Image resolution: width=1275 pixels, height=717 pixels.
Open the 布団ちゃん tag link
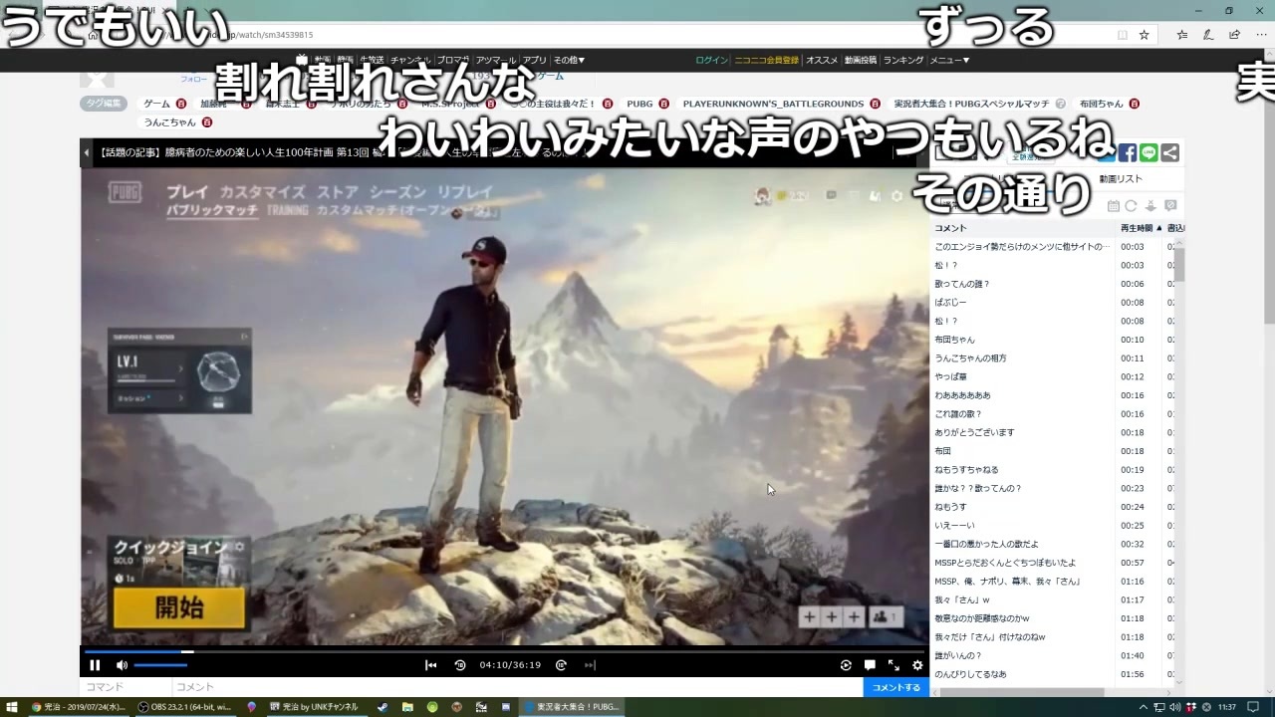tap(1101, 104)
